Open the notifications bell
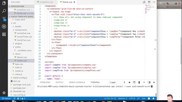Viewport: 182px width, 102px height. tap(154, 98)
